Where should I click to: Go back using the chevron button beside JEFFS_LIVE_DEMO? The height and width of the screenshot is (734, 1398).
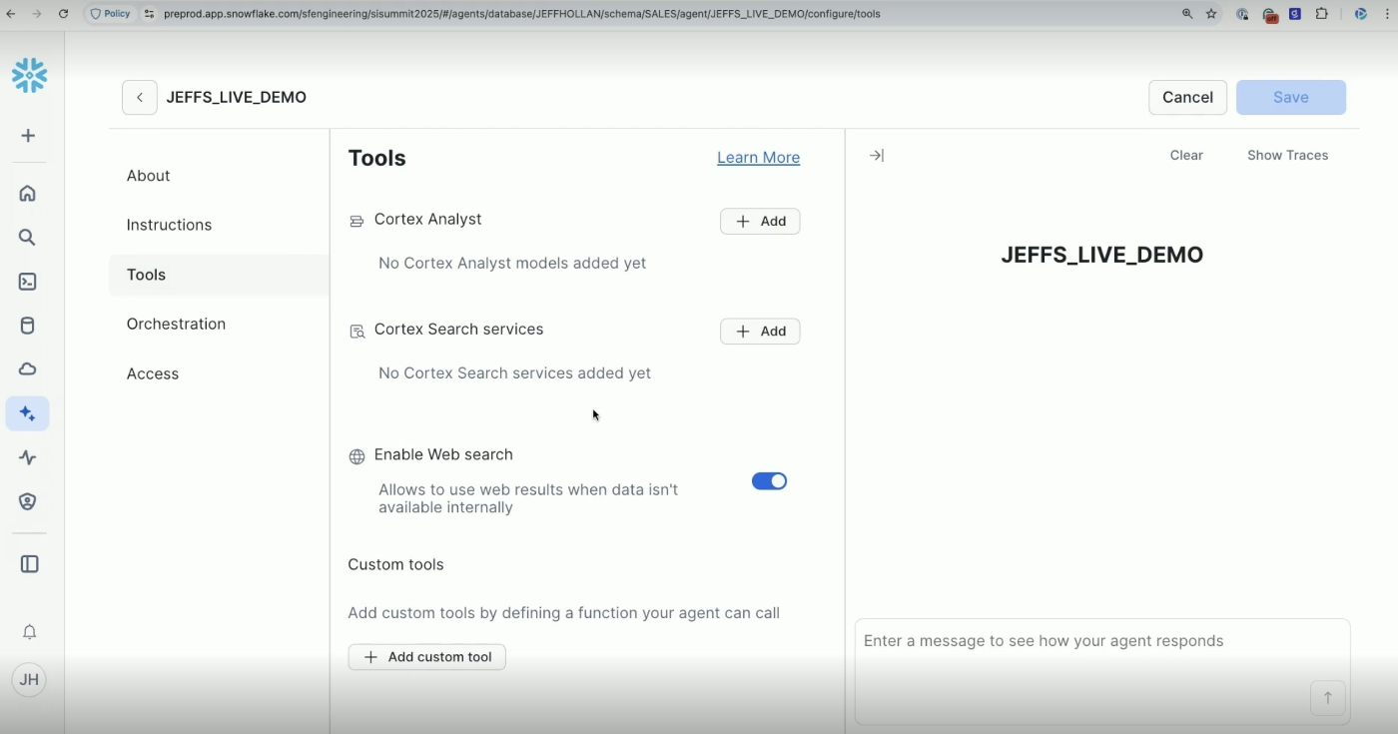140,97
